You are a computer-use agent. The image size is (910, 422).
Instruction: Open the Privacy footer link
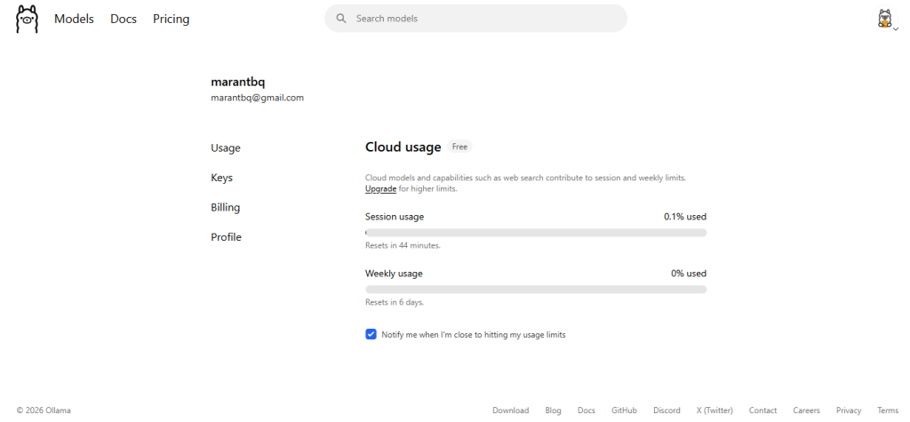[849, 410]
